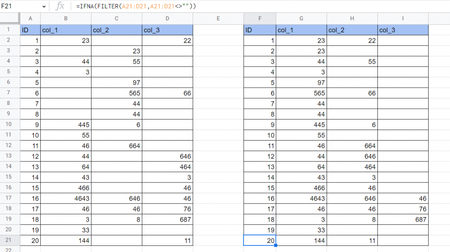Select column B header

pyautogui.click(x=66, y=18)
